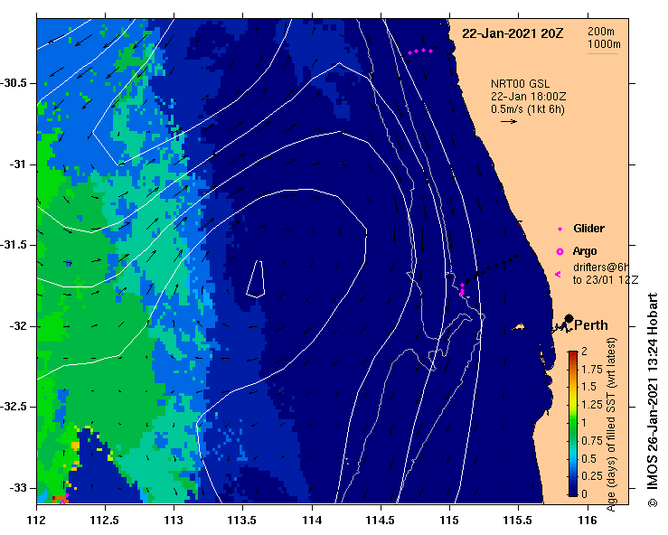The image size is (668, 535).
Task: Click the magenta Argo circle legend symbol
Action: click(x=560, y=252)
